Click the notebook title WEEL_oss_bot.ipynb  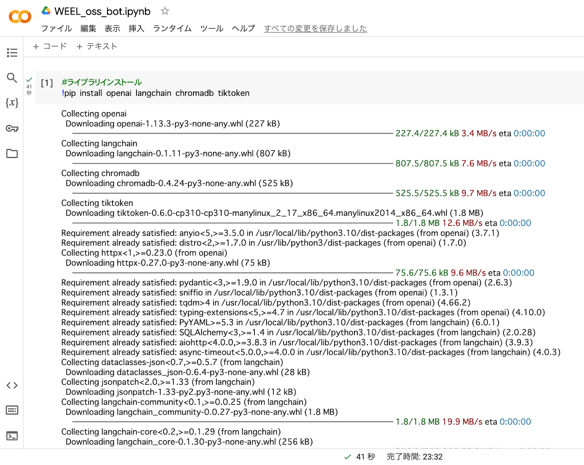102,11
